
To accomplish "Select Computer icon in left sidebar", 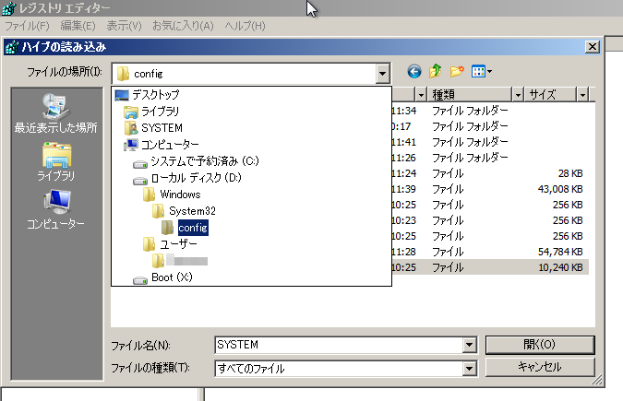I will [55, 210].
